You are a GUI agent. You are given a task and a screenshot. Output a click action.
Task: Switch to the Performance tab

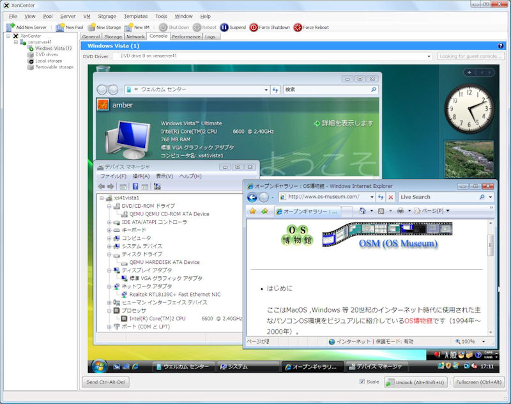(186, 37)
